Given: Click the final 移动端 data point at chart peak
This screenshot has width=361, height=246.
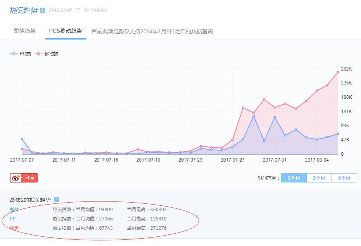Looking at the screenshot, I should (338, 72).
